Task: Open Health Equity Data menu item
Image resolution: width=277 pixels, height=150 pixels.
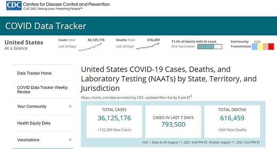Action: (x=34, y=123)
